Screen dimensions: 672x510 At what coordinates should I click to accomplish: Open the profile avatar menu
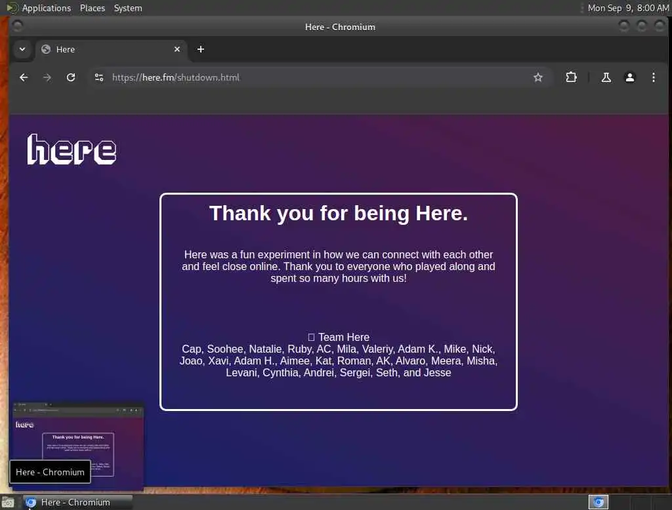[x=629, y=77]
